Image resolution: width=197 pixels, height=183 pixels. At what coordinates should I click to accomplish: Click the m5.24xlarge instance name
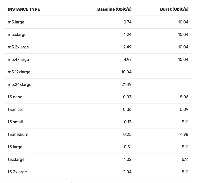[x=20, y=85]
